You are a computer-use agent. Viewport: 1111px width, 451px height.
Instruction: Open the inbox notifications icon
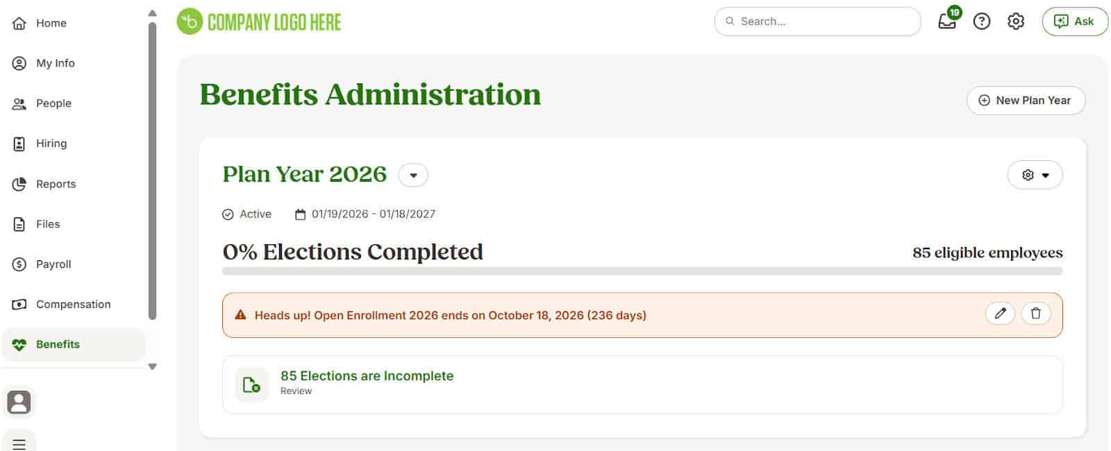947,22
